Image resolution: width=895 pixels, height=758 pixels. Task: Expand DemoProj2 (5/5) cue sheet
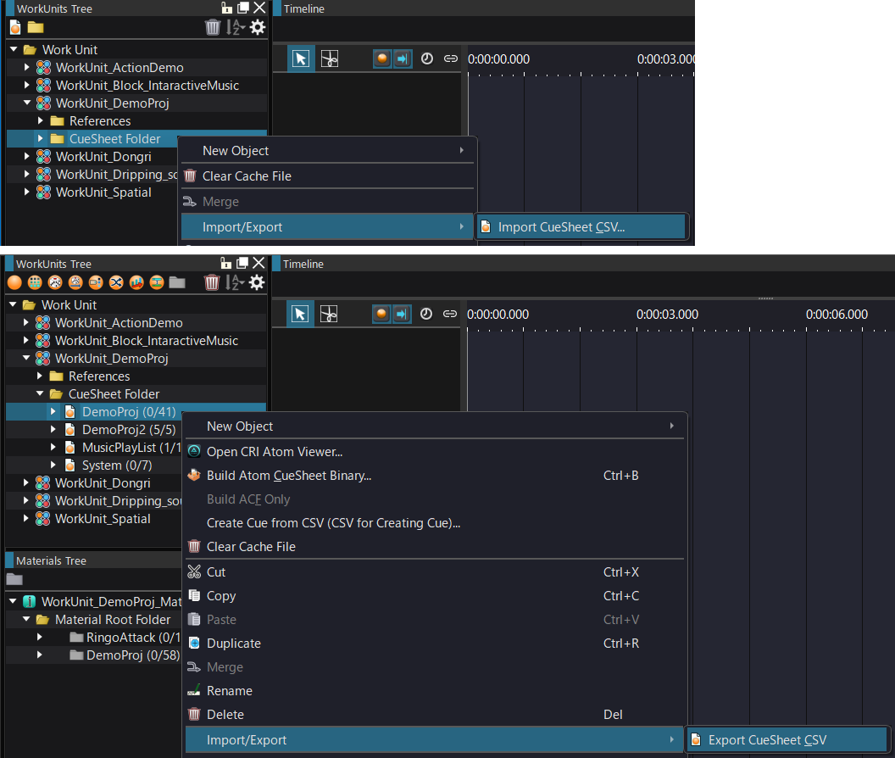pos(53,429)
